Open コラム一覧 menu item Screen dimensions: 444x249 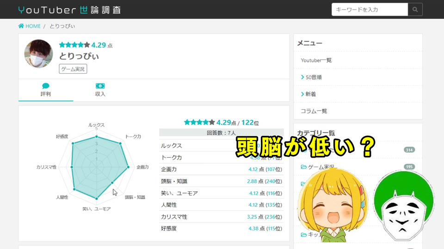click(x=314, y=111)
